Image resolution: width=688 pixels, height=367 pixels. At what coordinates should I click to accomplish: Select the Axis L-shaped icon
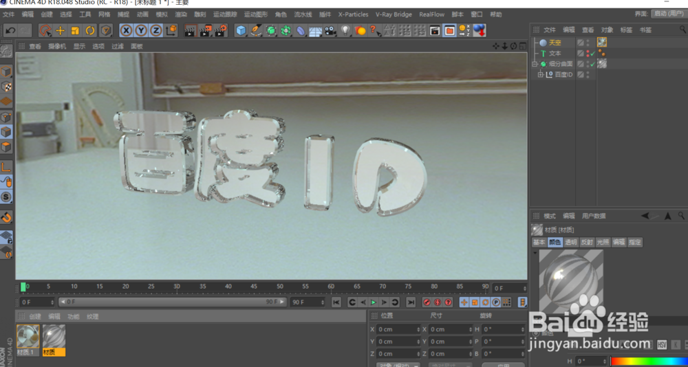coord(6,166)
